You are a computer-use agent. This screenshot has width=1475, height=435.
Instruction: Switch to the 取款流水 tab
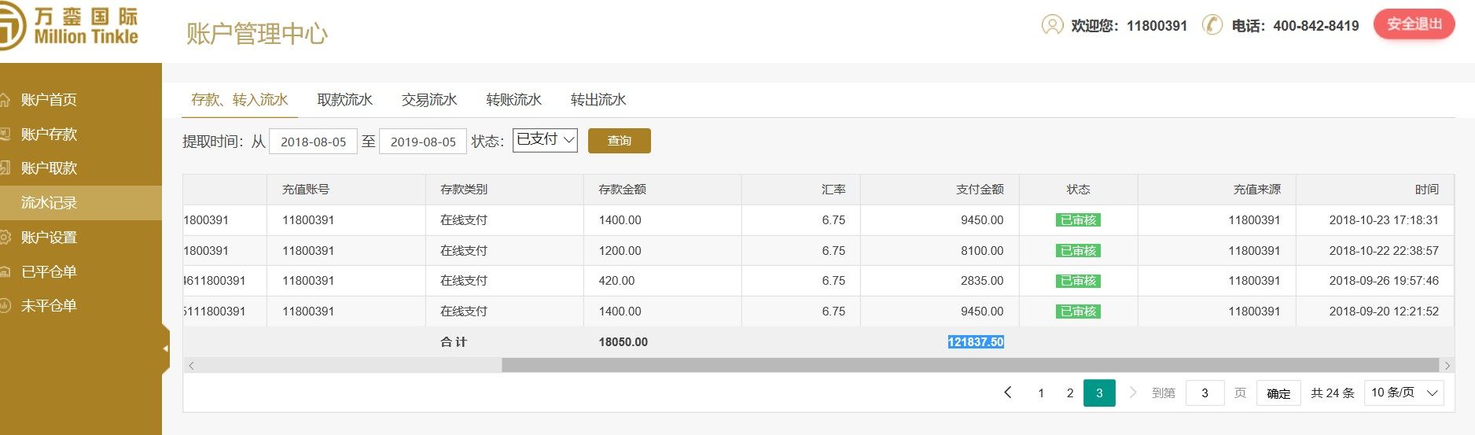344,100
